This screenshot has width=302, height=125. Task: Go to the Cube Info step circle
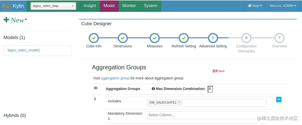(x=94, y=38)
